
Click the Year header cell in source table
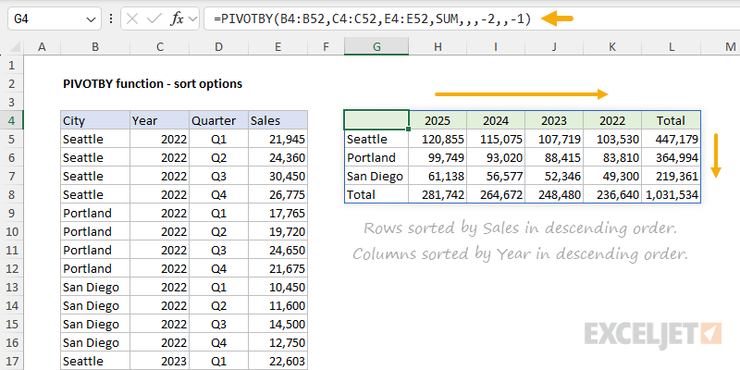[160, 120]
